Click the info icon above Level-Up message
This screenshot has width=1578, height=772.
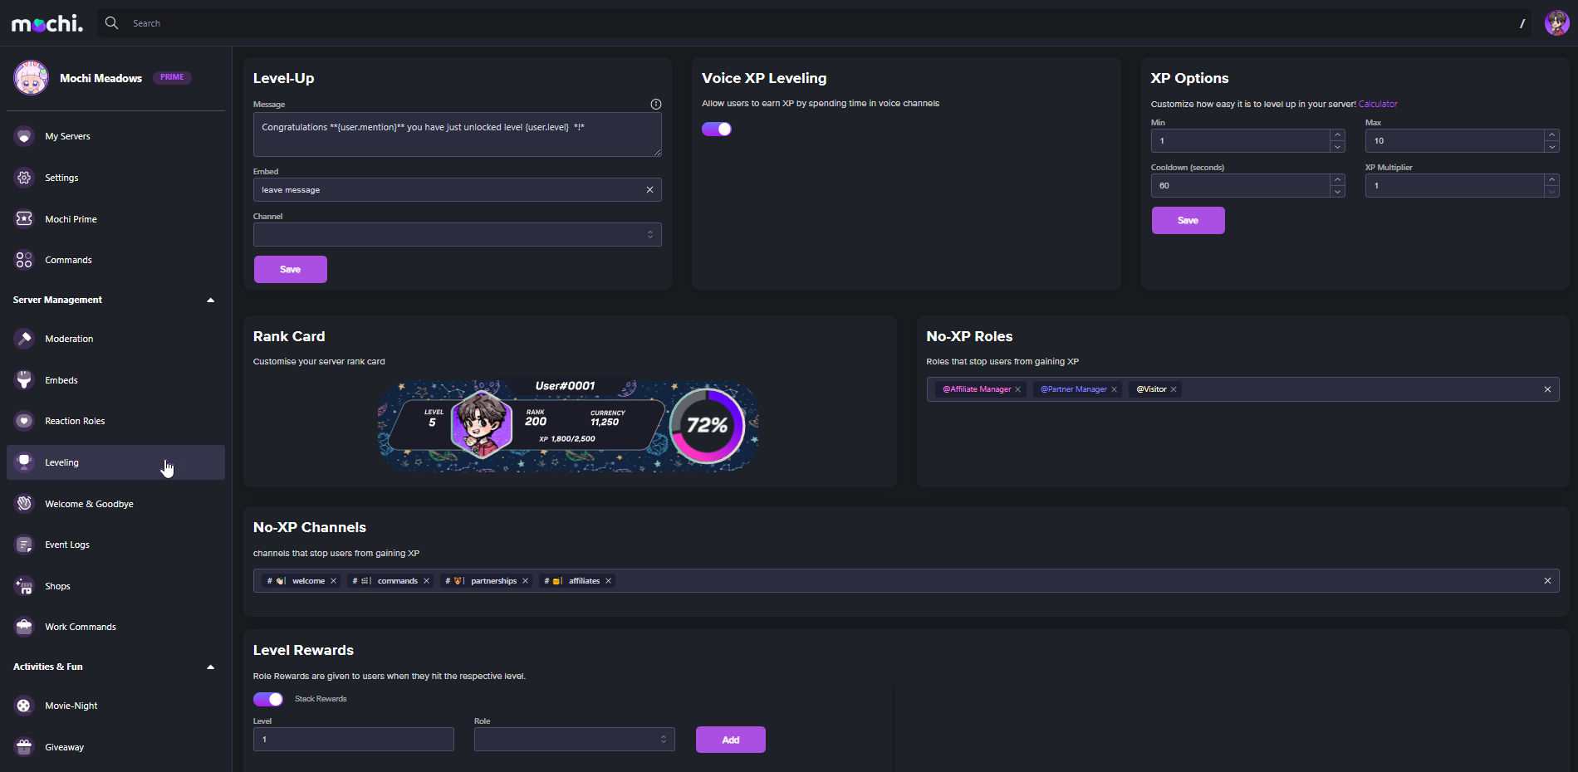coord(655,105)
